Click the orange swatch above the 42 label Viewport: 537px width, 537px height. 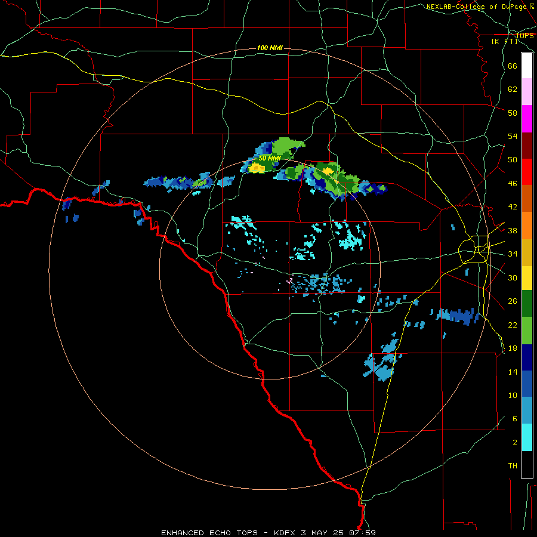coord(527,226)
